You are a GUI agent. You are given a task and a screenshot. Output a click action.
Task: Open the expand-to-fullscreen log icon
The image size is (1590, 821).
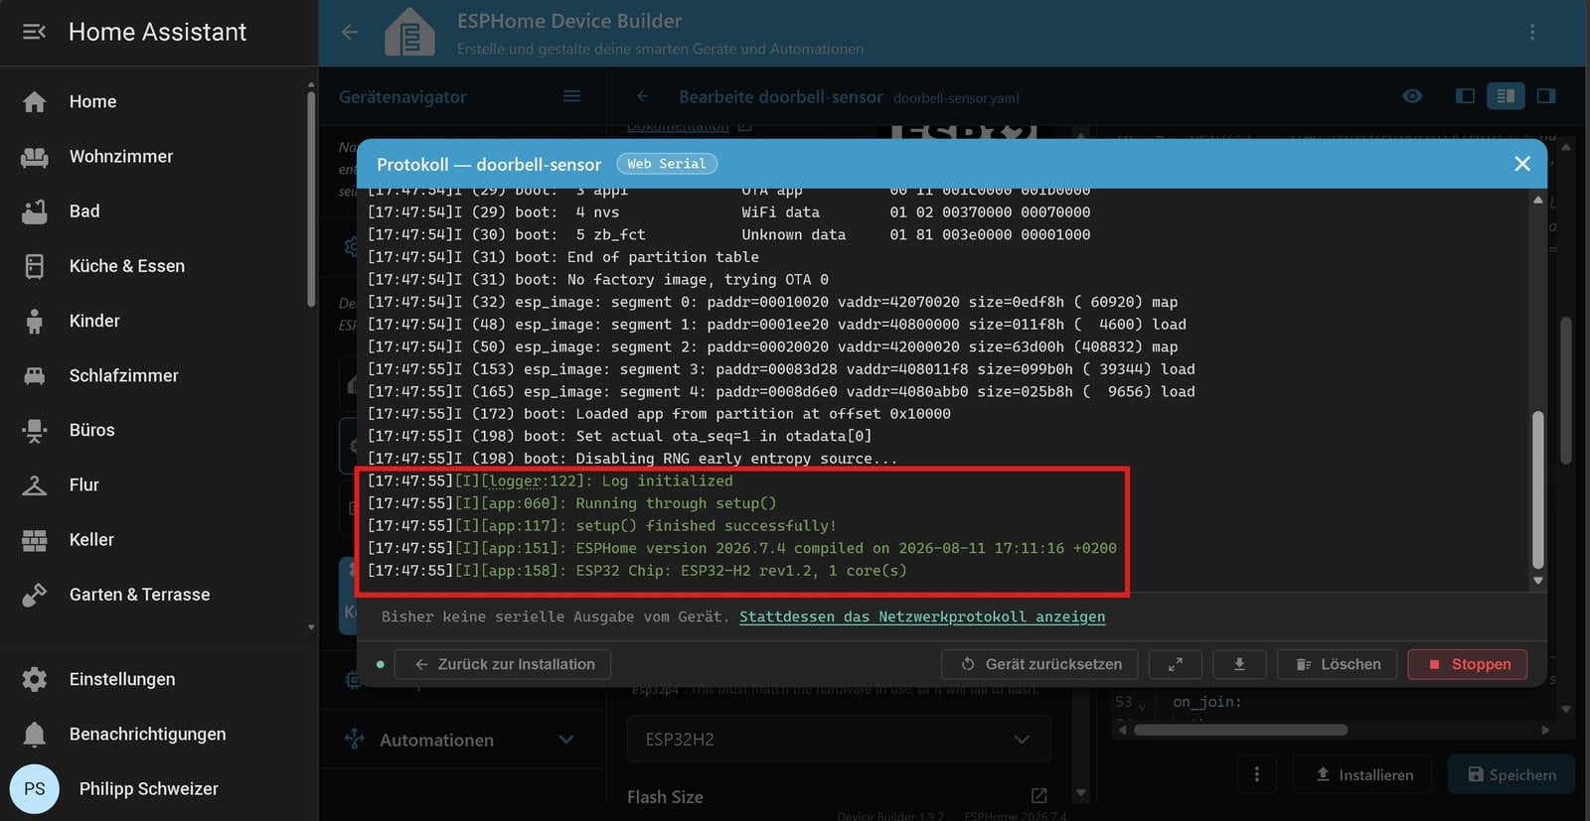[x=1175, y=664]
